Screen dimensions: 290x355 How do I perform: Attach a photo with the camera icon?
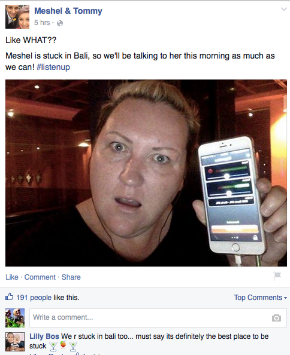pyautogui.click(x=276, y=318)
